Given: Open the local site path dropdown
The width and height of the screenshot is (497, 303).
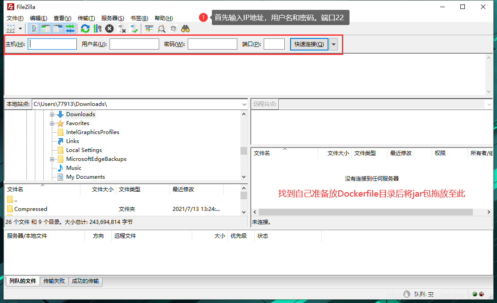Looking at the screenshot, I should click(244, 104).
